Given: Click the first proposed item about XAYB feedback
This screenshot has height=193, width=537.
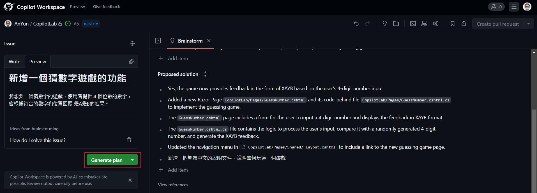Looking at the screenshot, I should 276,89.
